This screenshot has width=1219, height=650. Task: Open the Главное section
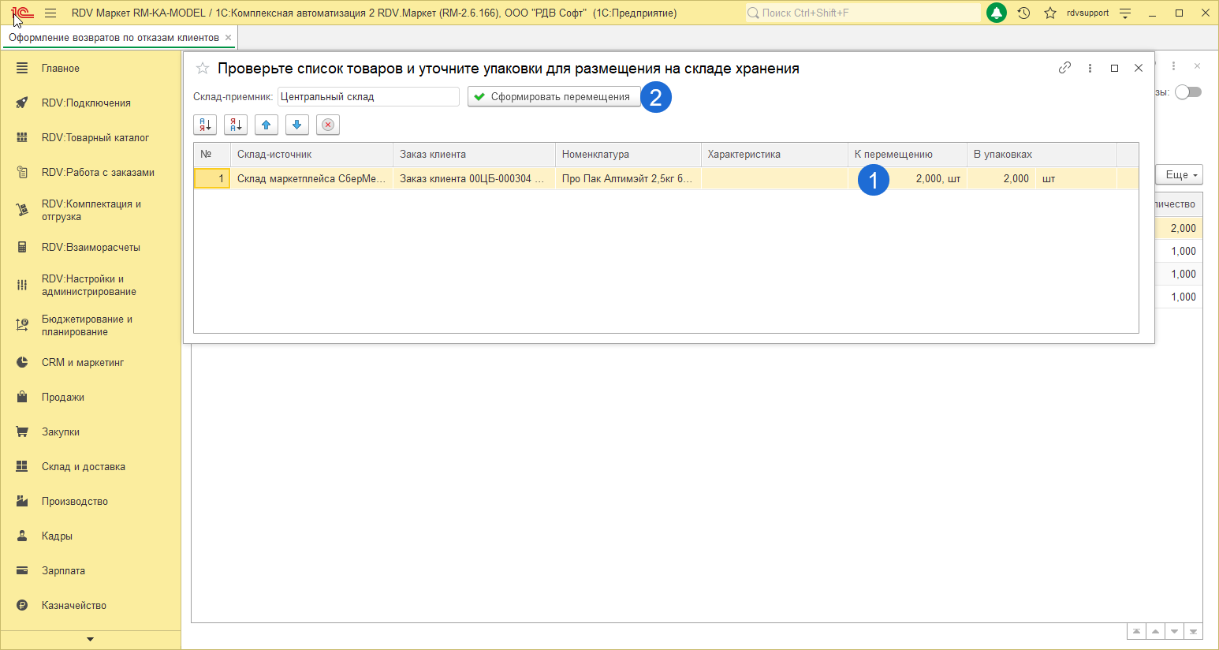coord(91,69)
